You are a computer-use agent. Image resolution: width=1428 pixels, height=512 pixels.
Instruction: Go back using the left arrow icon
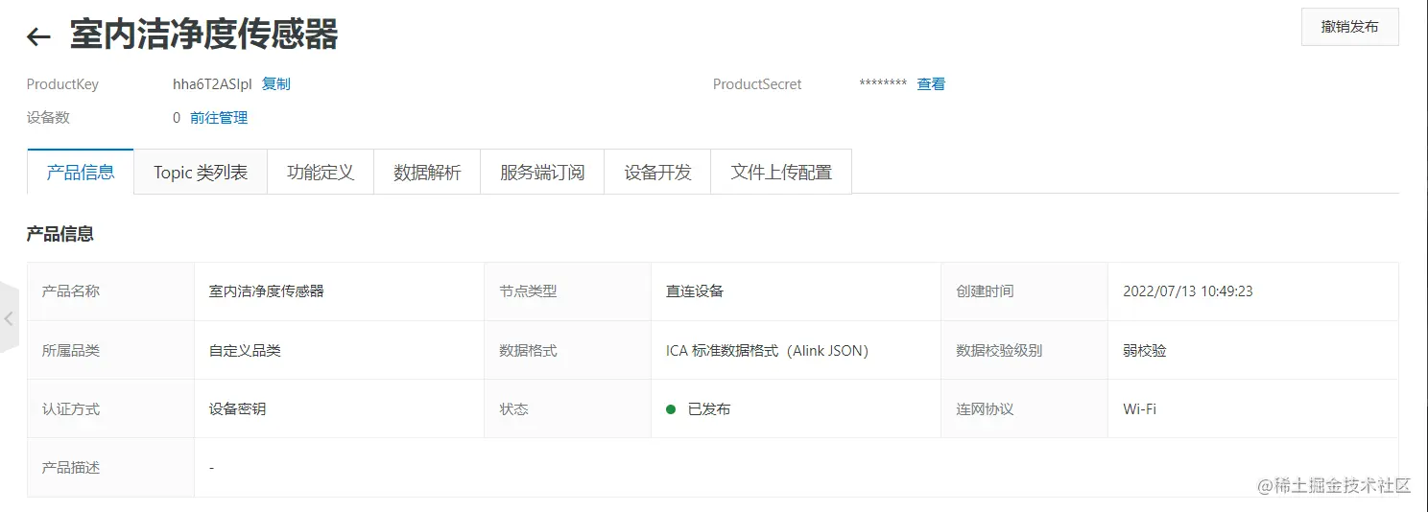click(x=38, y=37)
